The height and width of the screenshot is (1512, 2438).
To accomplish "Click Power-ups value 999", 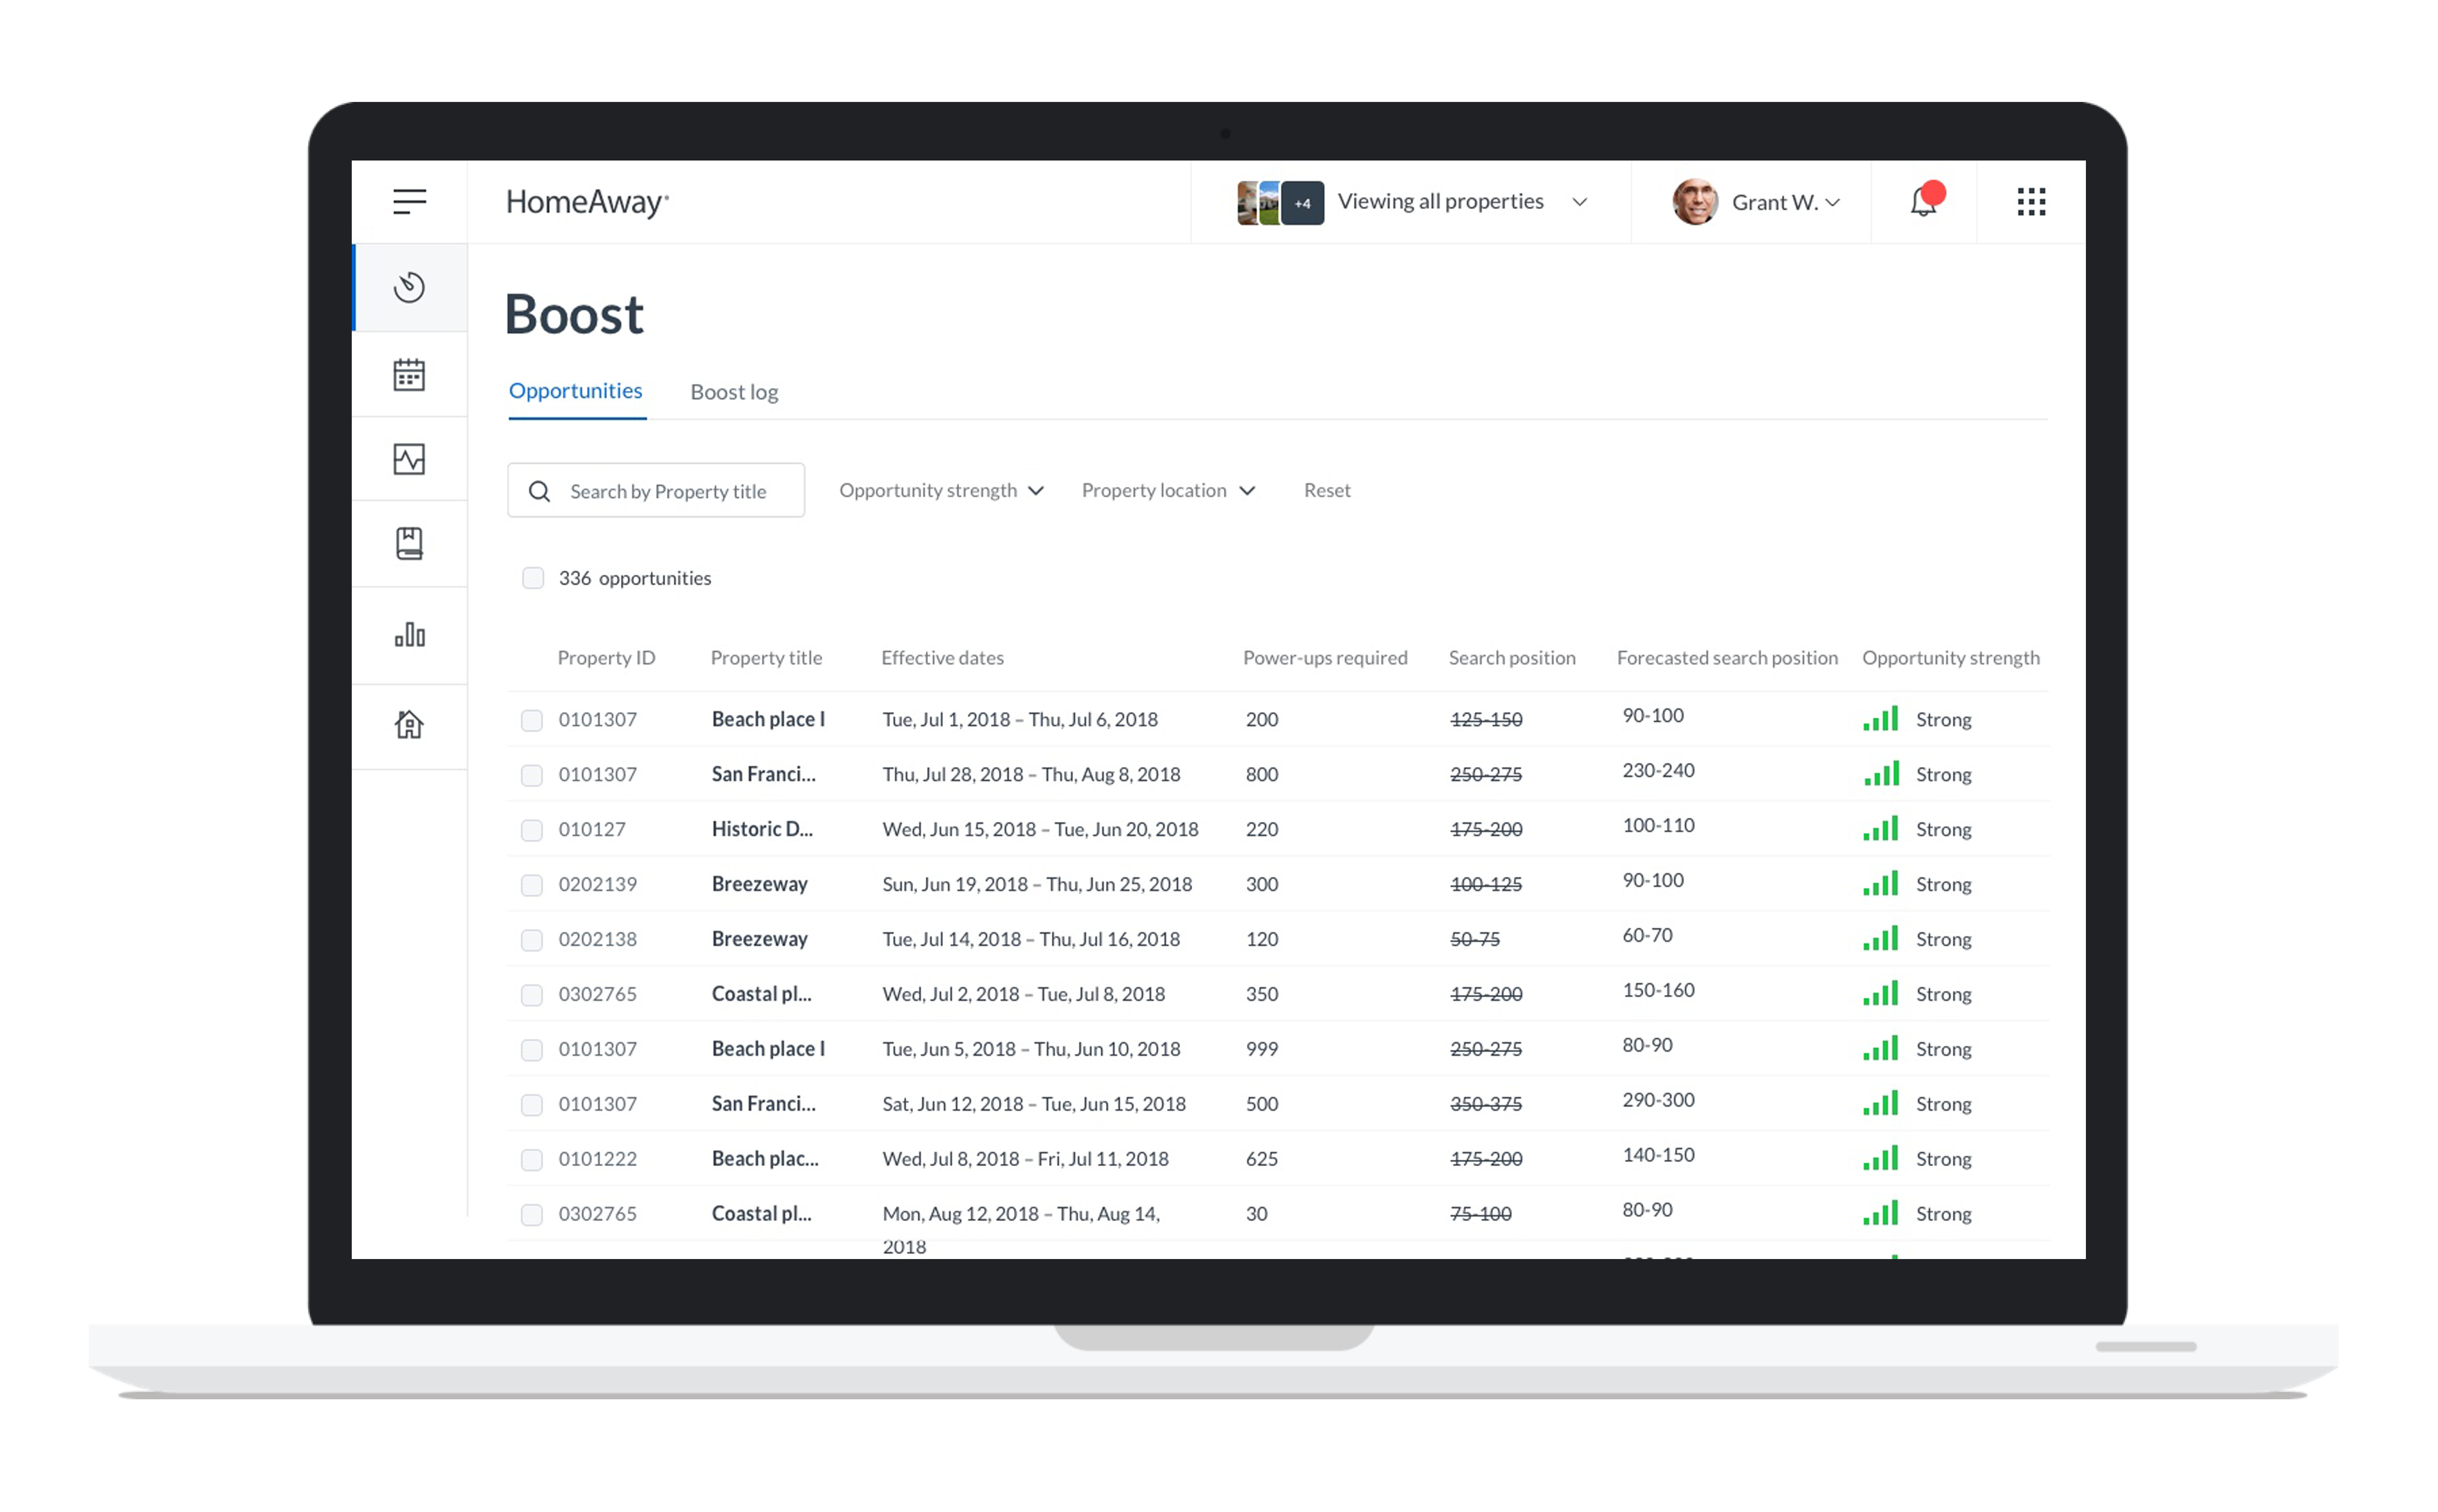I will point(1262,1049).
